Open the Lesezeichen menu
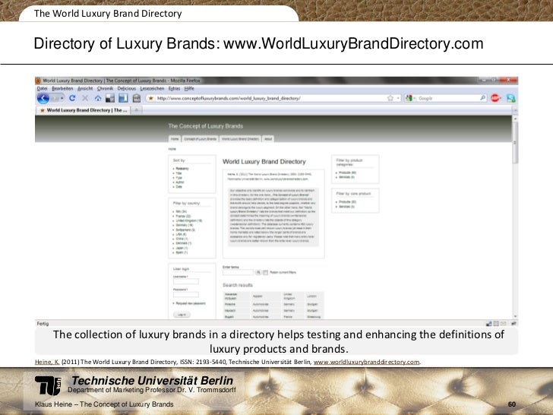Viewport: 553px width, 415px height. click(152, 89)
